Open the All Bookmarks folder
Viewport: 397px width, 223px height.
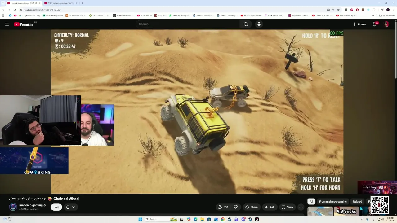387,15
